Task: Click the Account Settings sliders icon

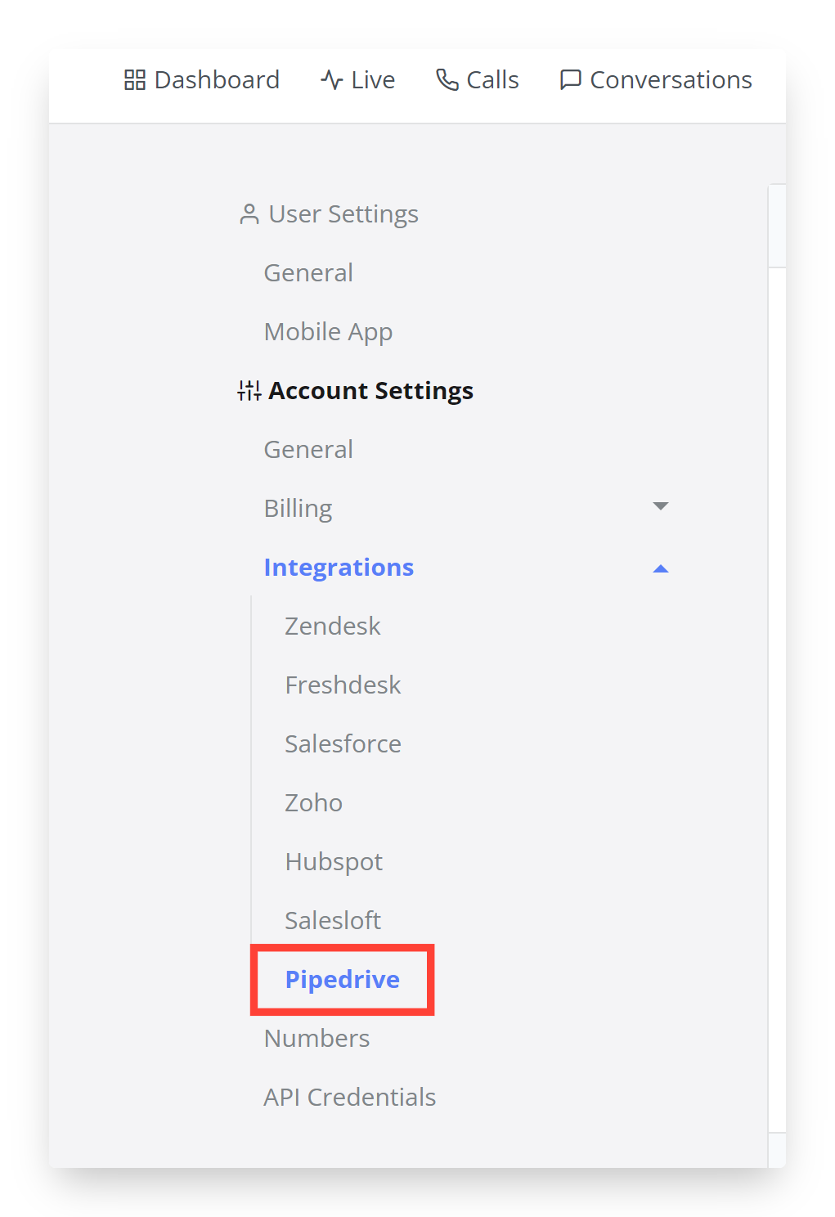Action: coord(248,390)
